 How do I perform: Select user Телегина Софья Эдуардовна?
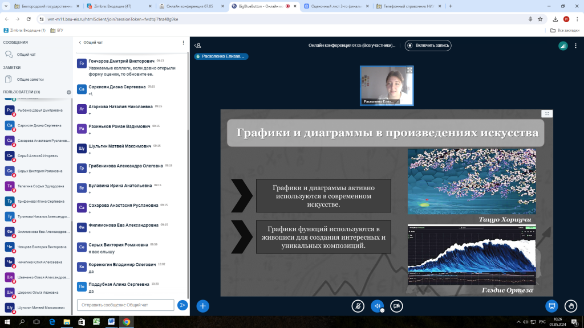(36, 186)
